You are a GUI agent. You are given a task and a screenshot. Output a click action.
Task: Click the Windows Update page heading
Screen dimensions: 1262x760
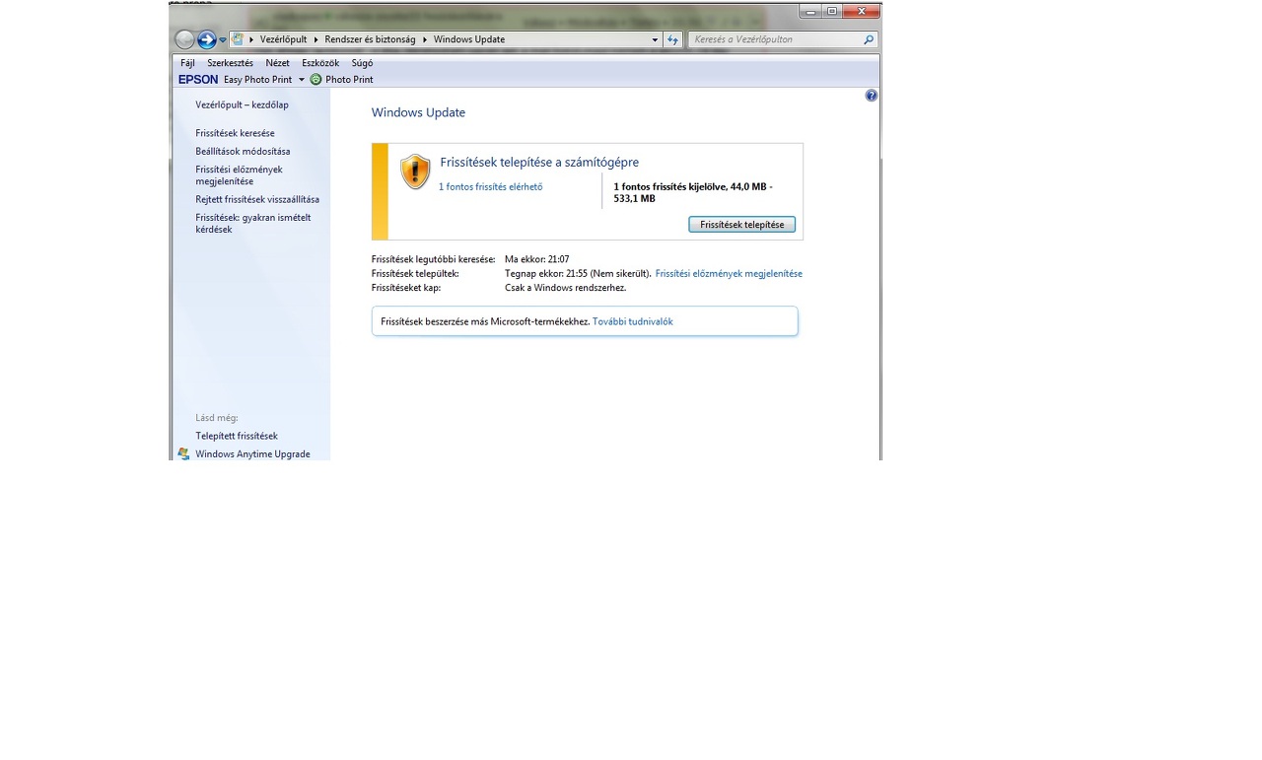pyautogui.click(x=418, y=112)
